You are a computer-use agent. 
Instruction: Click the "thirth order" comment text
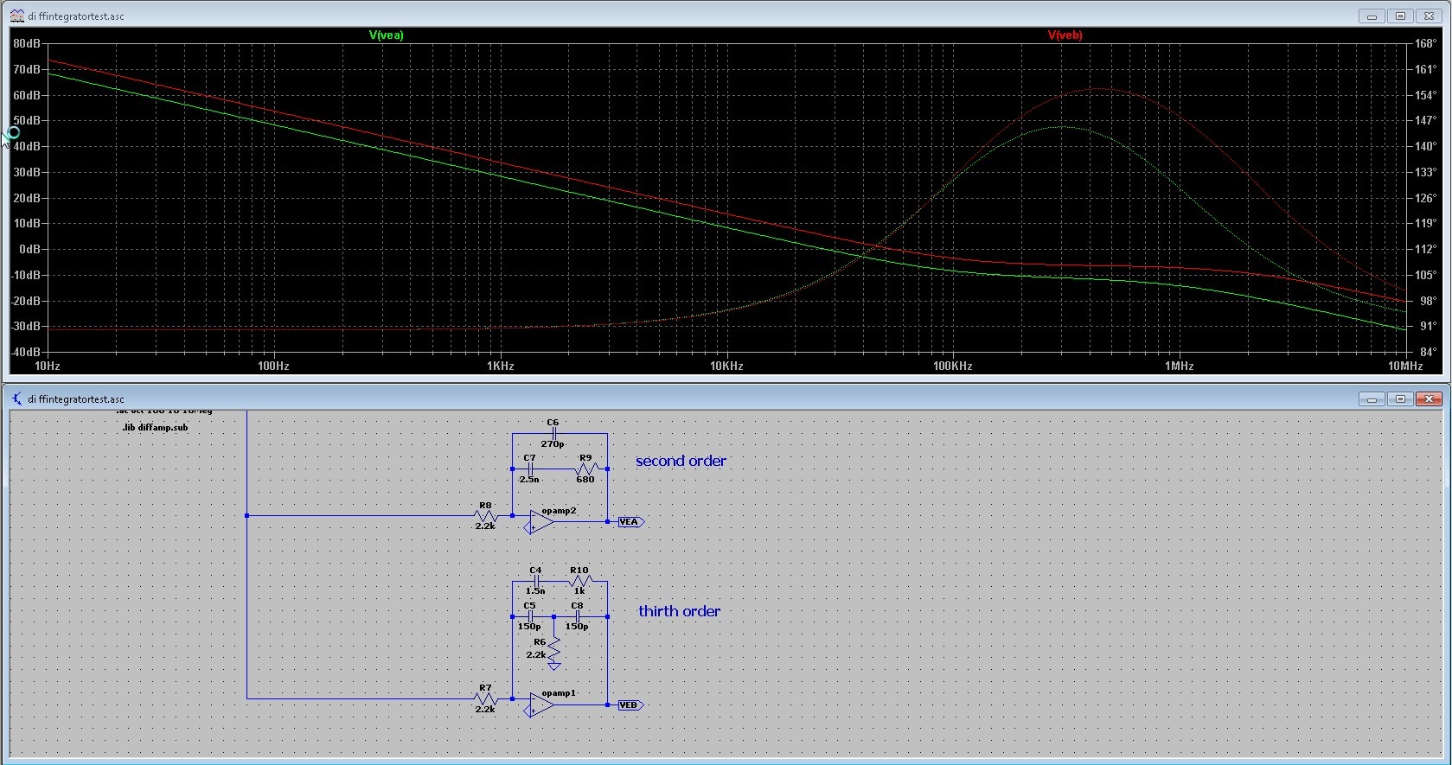pyautogui.click(x=679, y=611)
